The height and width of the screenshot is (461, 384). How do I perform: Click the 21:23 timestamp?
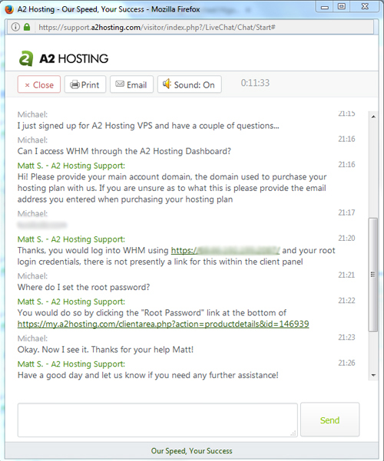(346, 338)
